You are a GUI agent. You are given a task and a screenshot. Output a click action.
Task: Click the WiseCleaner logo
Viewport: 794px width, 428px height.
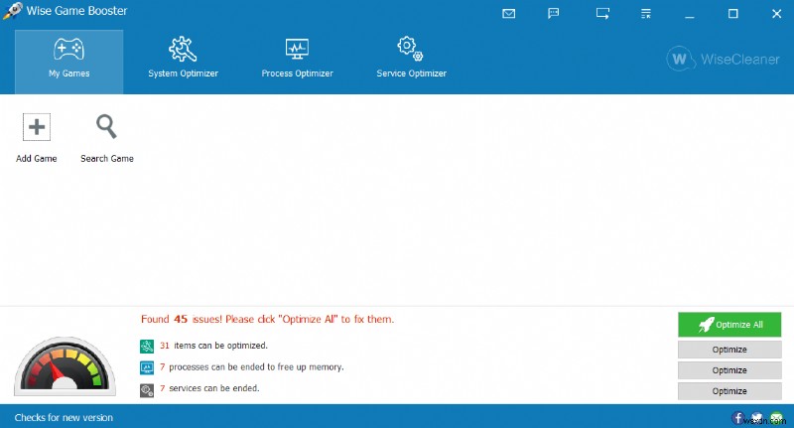[724, 60]
